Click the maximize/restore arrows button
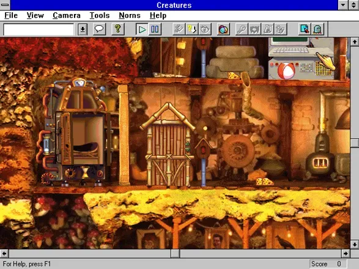Screen dimensions: 359x269 coord(353,5)
